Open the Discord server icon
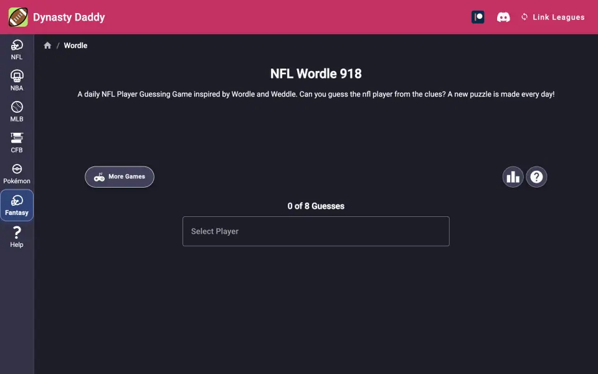Viewport: 598px width, 374px height. tap(503, 17)
